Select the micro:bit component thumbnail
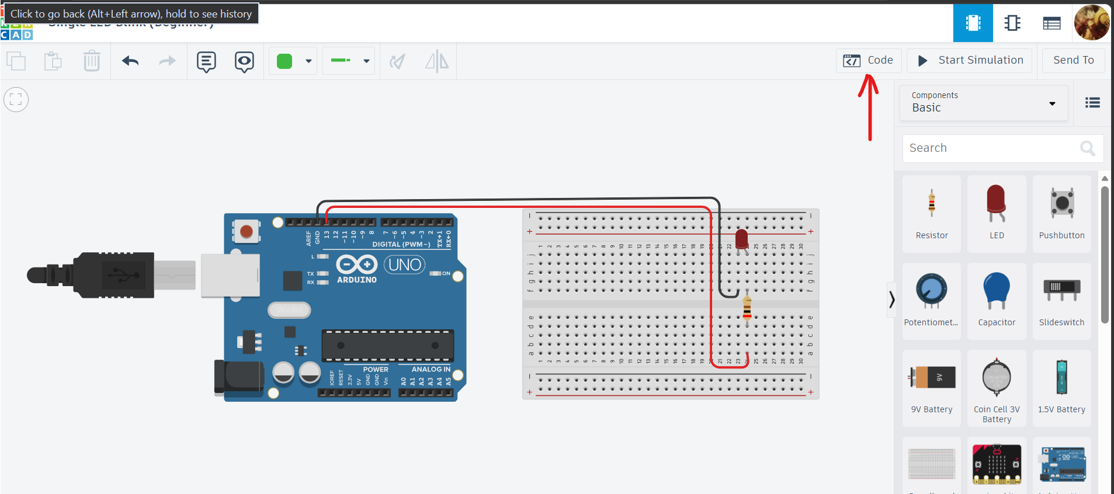The image size is (1114, 494). coord(997,465)
